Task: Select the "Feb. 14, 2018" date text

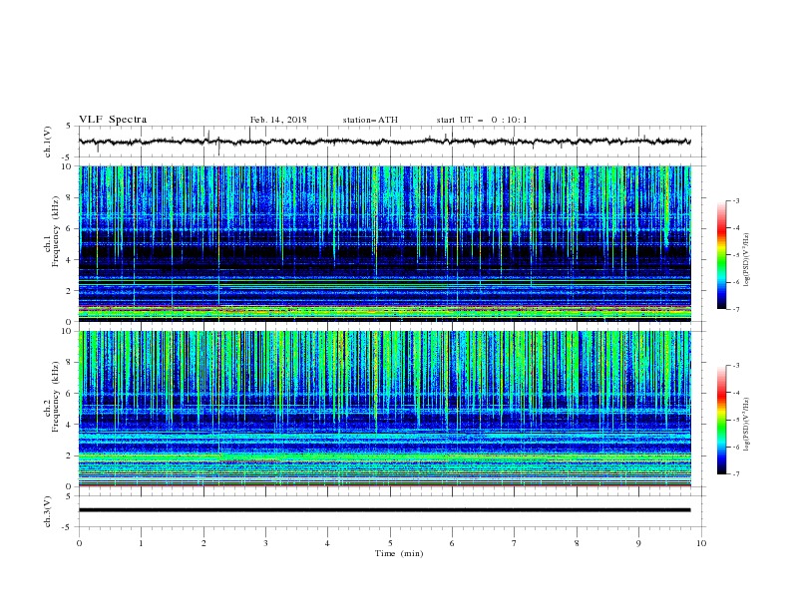Action: click(x=278, y=120)
